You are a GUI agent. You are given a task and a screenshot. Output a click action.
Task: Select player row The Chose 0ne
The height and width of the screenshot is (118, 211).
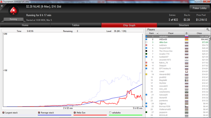coord(177,51)
